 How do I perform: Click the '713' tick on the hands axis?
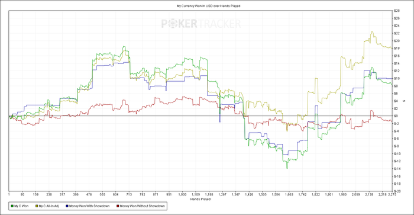[x=129, y=194]
